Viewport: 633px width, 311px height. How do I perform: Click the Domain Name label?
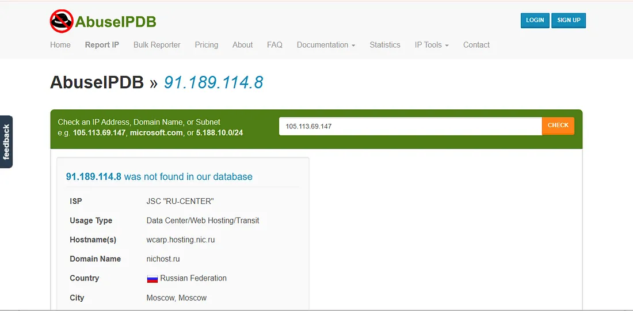[x=96, y=259]
